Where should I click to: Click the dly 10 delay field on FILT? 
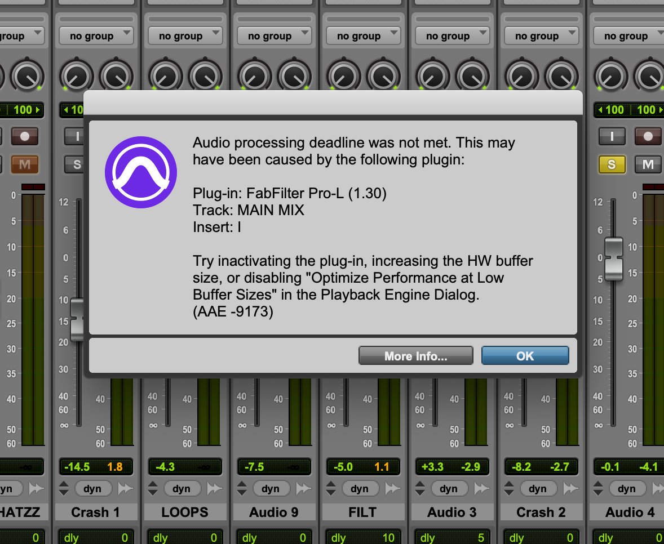click(364, 537)
